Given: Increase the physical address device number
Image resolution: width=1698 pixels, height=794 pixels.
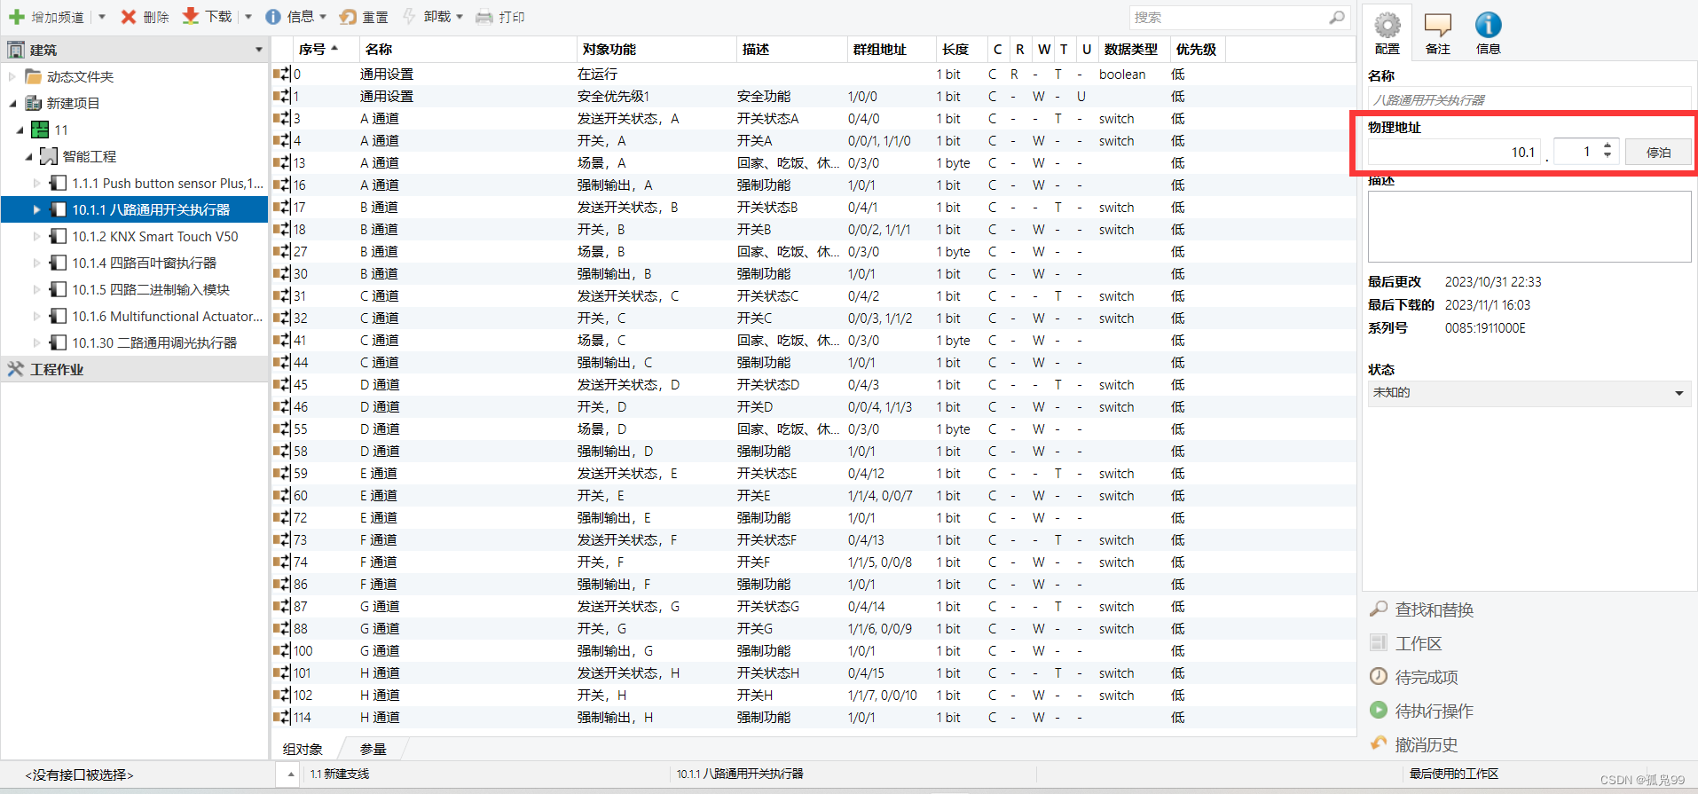Looking at the screenshot, I should [x=1608, y=145].
